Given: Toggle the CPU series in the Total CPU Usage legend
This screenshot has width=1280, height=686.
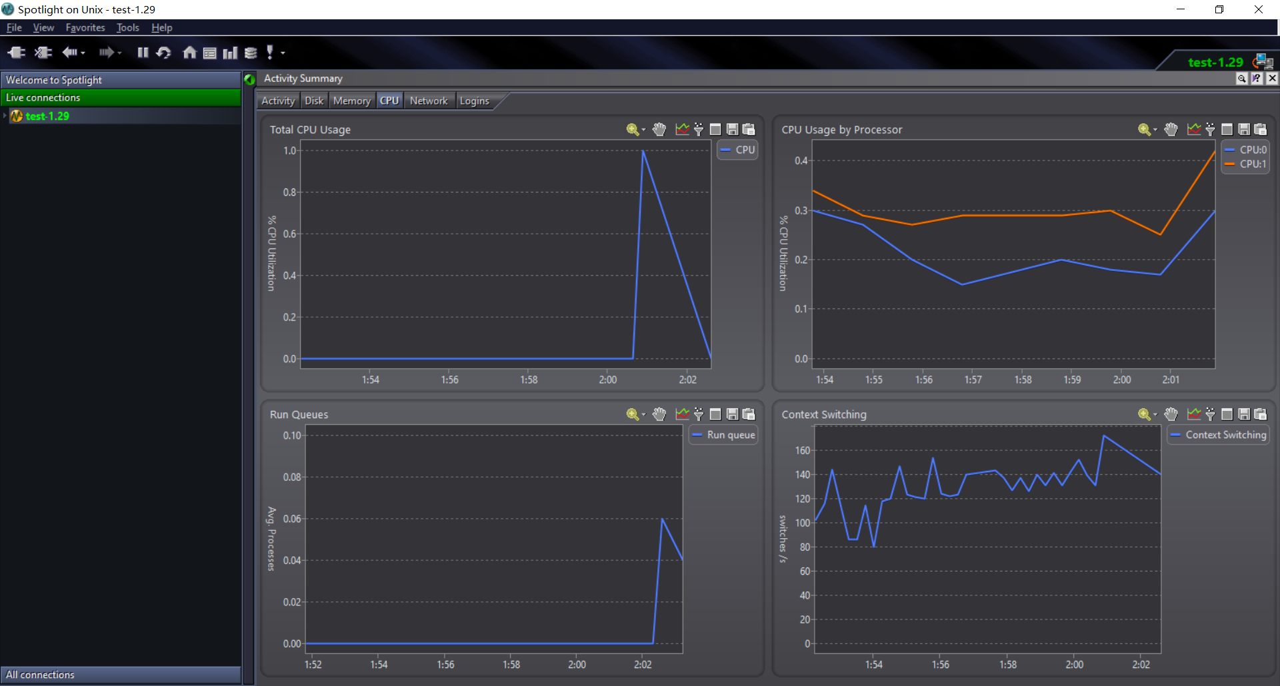Looking at the screenshot, I should click(738, 150).
